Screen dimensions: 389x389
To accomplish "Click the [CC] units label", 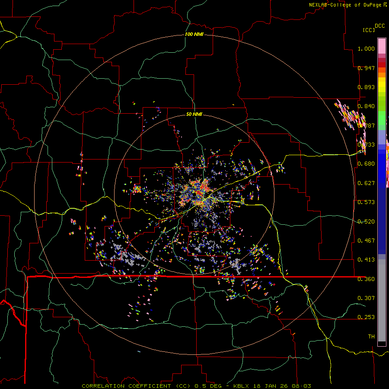I will coord(369,30).
